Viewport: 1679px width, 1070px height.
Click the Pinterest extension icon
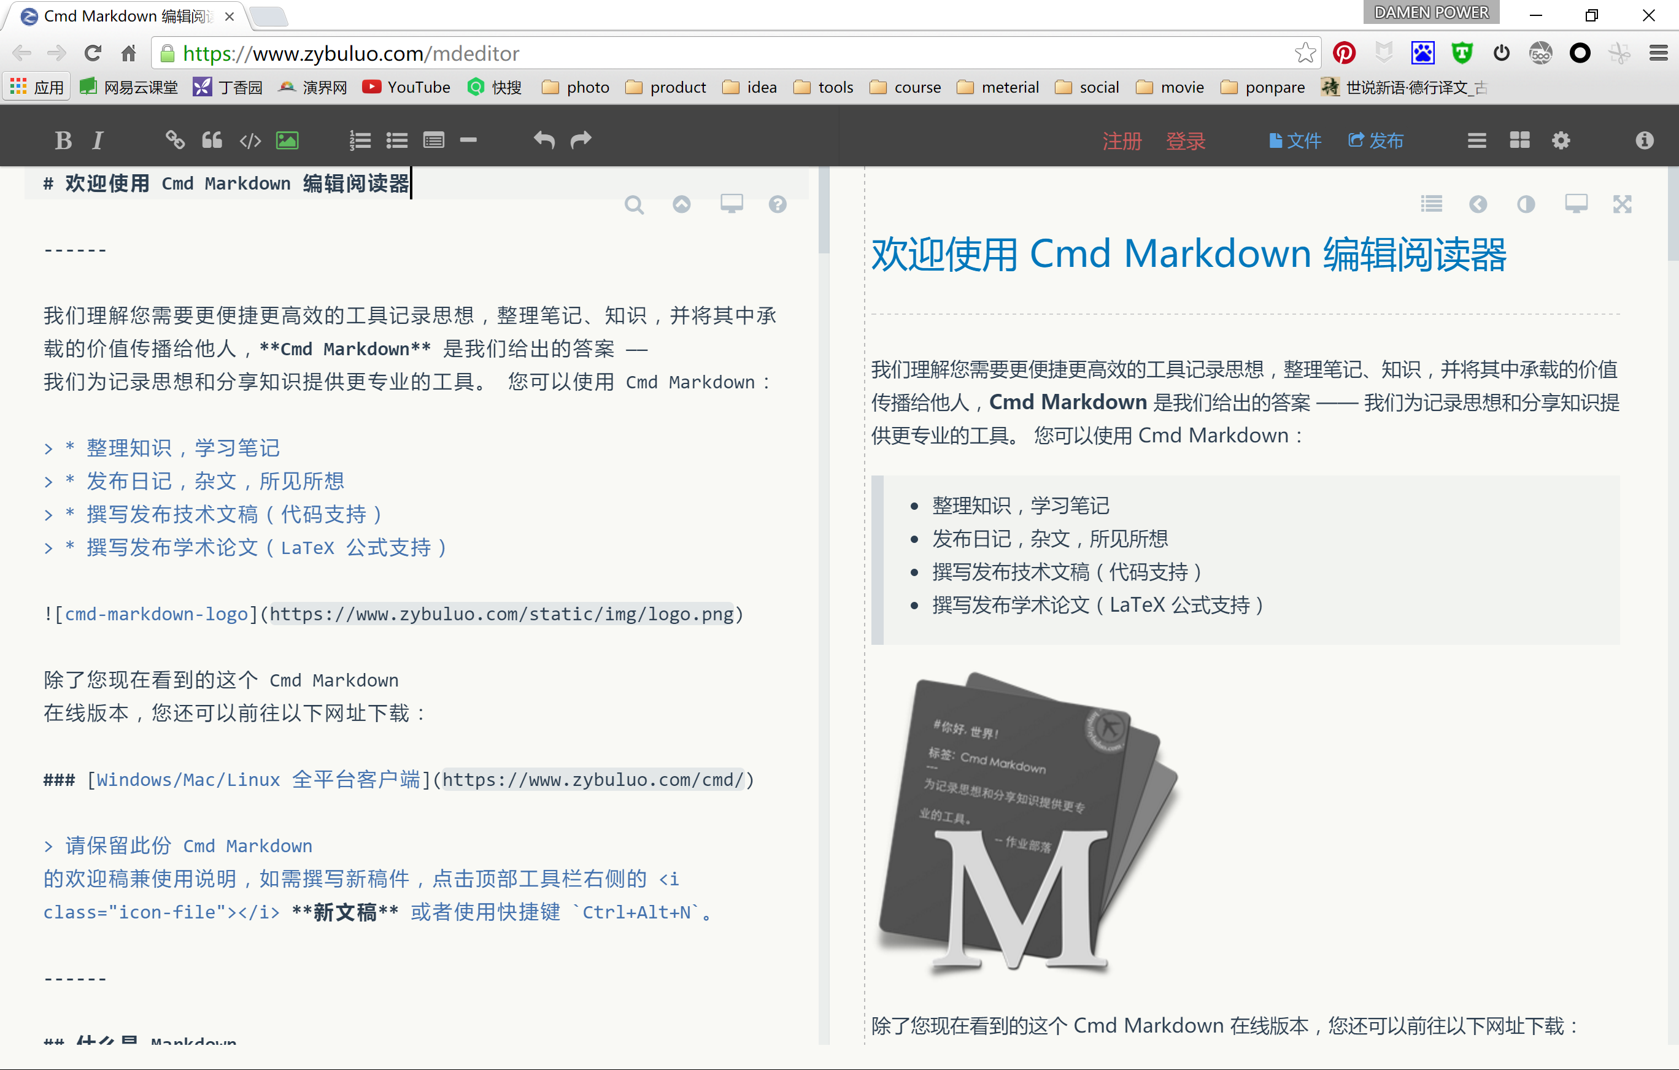click(x=1343, y=53)
